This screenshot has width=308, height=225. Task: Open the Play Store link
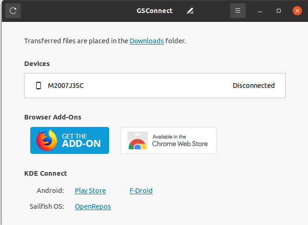coord(90,191)
